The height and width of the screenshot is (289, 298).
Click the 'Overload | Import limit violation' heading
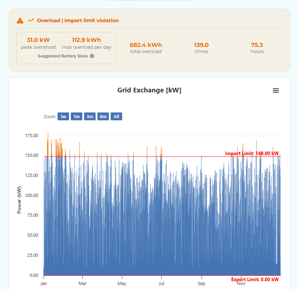click(x=78, y=20)
